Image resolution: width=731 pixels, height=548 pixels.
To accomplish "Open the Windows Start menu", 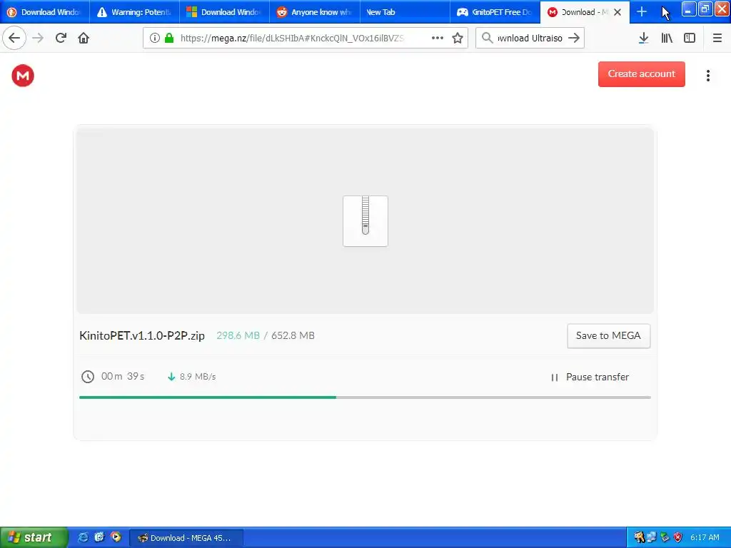I will 34,537.
